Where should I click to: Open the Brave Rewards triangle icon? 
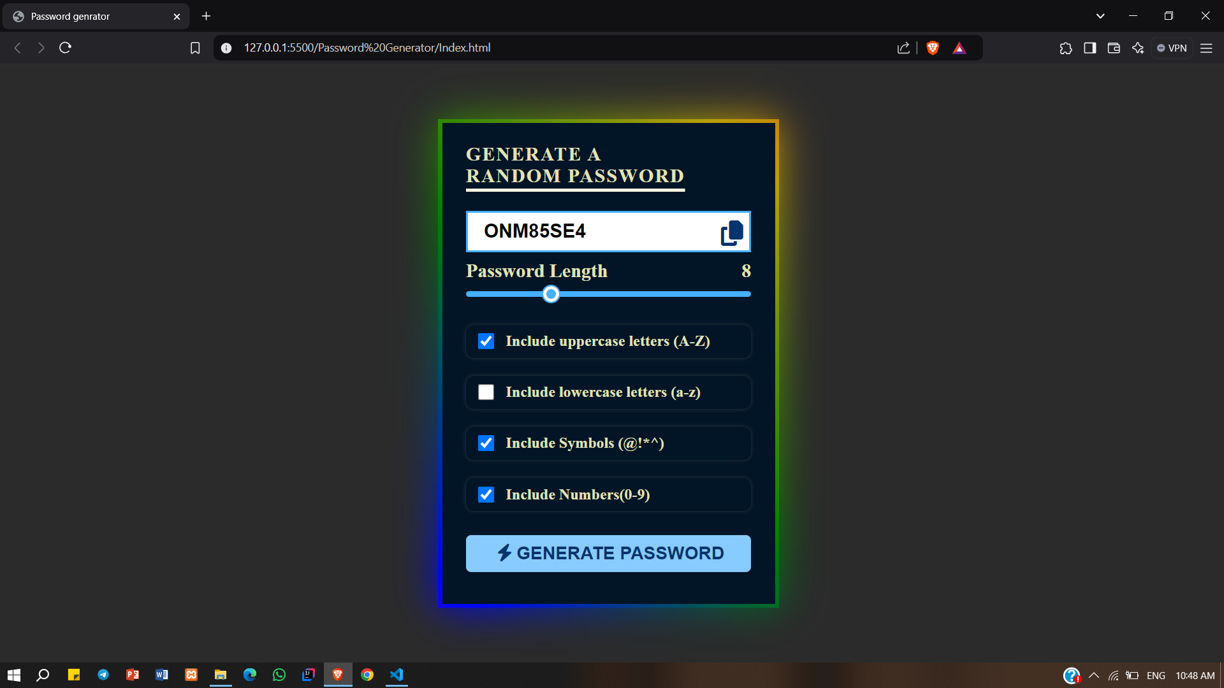(x=959, y=48)
